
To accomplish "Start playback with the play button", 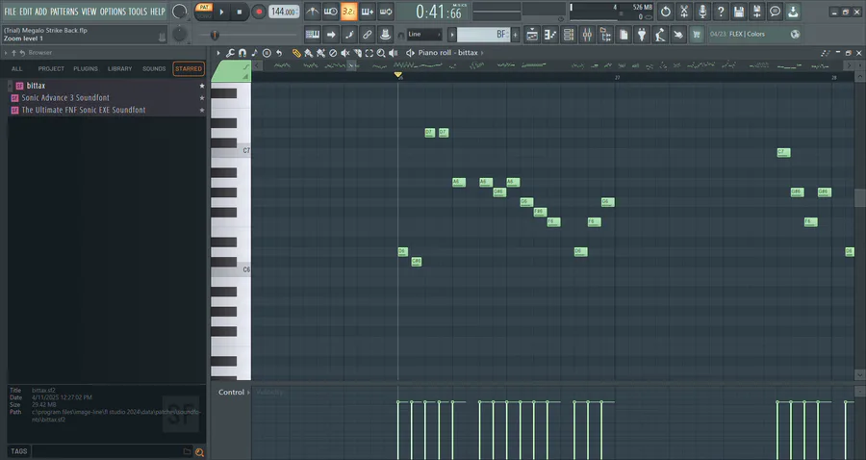I will tap(221, 12).
